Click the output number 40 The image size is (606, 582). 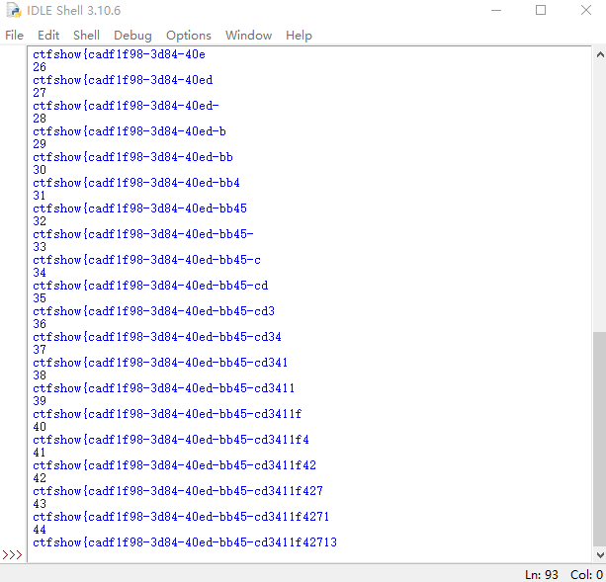(x=40, y=427)
